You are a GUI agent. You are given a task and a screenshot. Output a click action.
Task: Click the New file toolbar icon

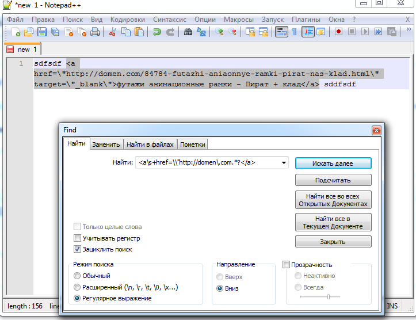[x=16, y=32]
